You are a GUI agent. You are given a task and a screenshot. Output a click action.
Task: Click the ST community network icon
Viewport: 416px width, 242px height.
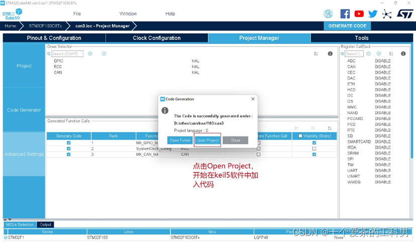(x=387, y=14)
